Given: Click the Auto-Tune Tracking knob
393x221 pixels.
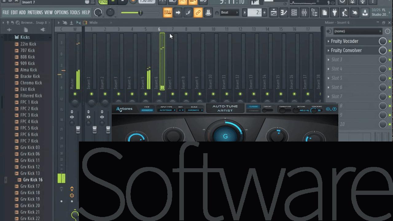Looking at the screenshot, I should tap(313, 110).
